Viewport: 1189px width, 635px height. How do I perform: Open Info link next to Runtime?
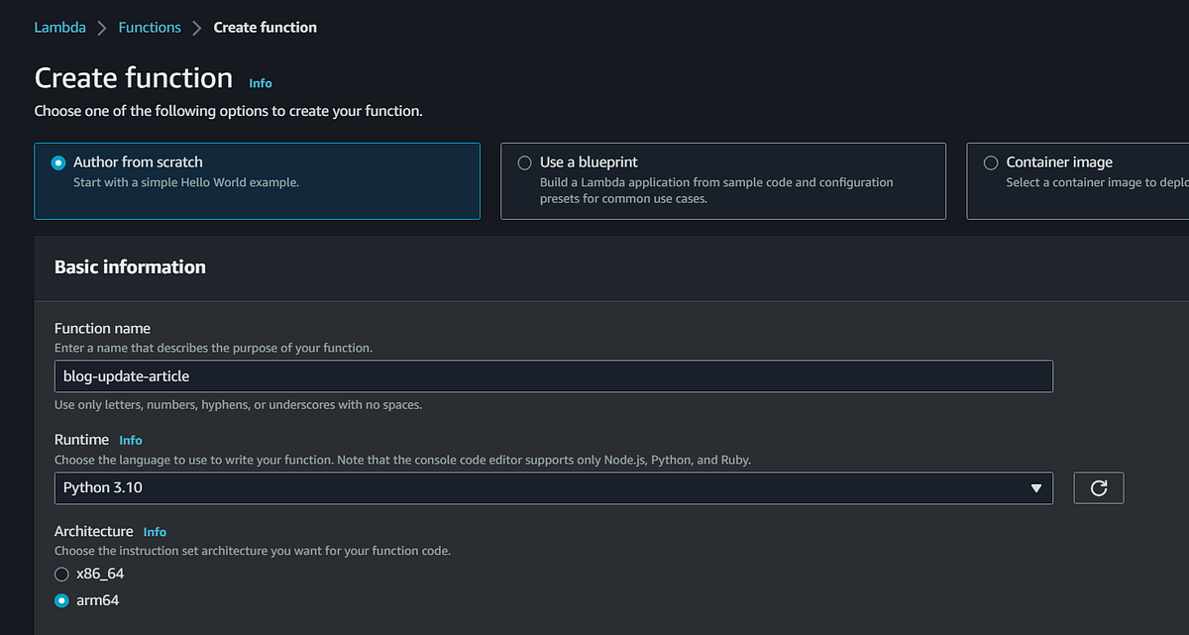click(x=131, y=440)
